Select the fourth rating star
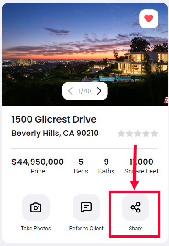Image resolution: width=169 pixels, height=246 pixels. pyautogui.click(x=146, y=134)
